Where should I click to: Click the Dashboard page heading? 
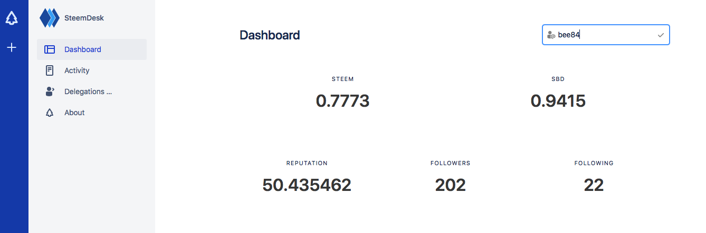(270, 35)
